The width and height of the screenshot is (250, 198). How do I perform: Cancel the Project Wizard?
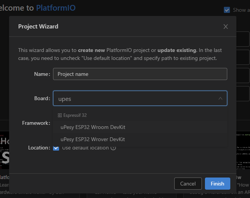tap(188, 184)
